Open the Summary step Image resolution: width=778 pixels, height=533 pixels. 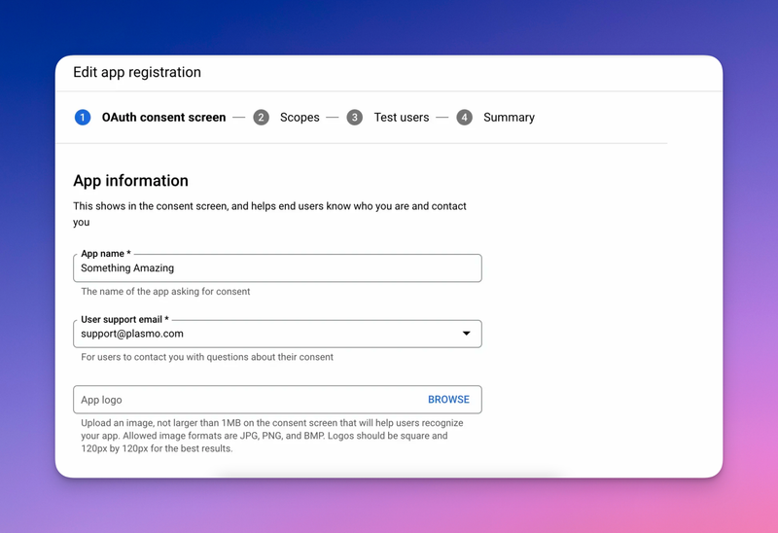click(509, 118)
